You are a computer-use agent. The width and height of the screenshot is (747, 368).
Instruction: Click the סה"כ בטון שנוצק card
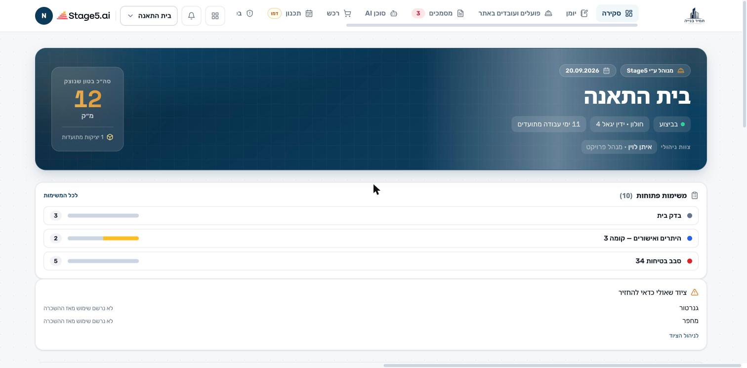pos(87,109)
